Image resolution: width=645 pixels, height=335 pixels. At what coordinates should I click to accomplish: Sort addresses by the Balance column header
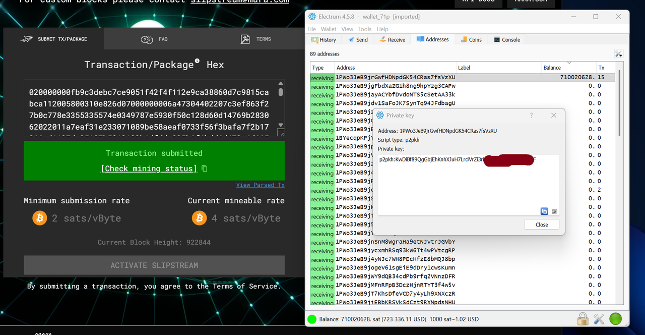pyautogui.click(x=569, y=68)
